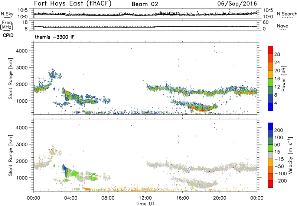Select the 'Beam 02' label
The image size is (297, 206).
tap(145, 4)
